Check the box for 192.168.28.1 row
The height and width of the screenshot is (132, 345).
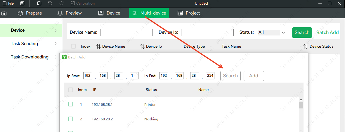coord(70,104)
